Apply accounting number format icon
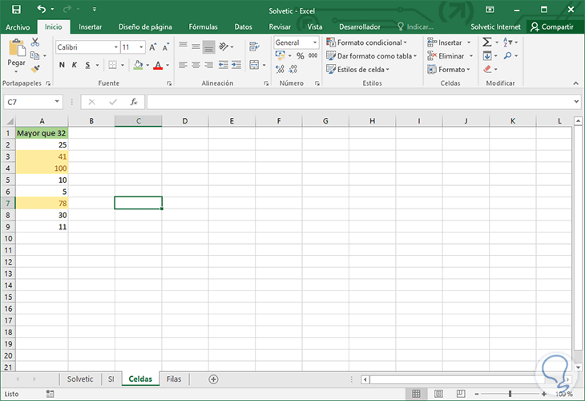The image size is (585, 401). [280, 55]
